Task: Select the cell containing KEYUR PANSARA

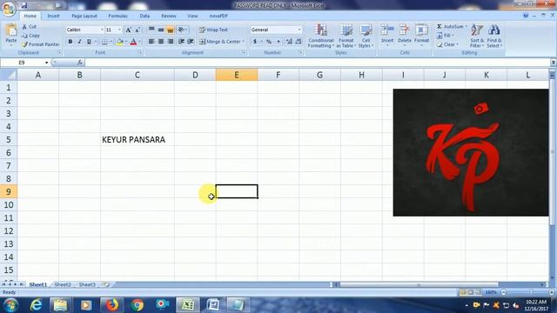Action: (x=138, y=139)
